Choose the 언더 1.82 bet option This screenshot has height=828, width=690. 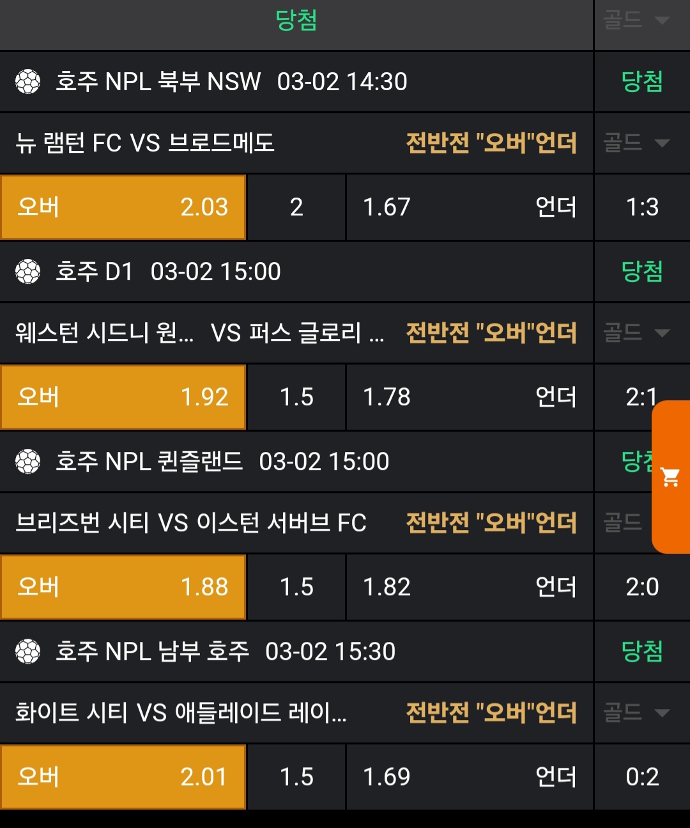pyautogui.click(x=470, y=587)
